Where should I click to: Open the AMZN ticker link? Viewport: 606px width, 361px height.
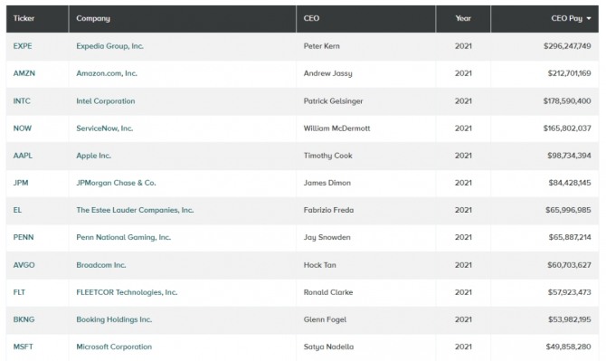click(x=24, y=73)
